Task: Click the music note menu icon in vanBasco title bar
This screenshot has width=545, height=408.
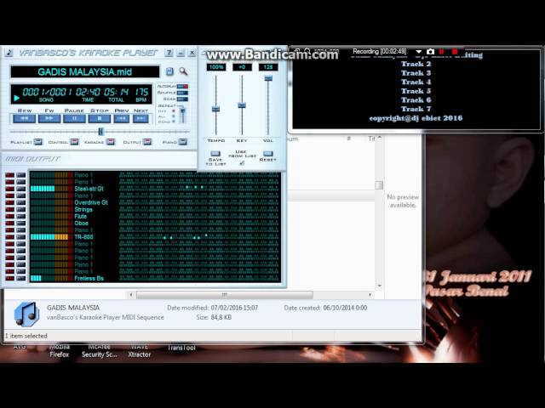Action: [9, 53]
